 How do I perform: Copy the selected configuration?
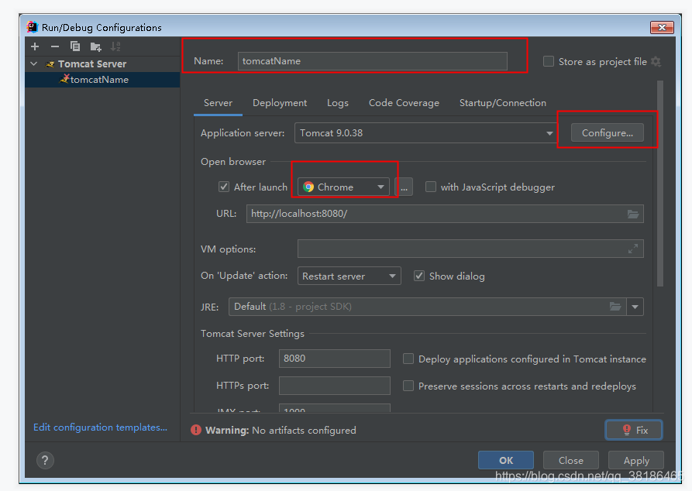(x=75, y=46)
